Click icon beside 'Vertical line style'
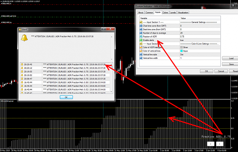The width and height of the screenshot is (238, 152). tap(141, 55)
